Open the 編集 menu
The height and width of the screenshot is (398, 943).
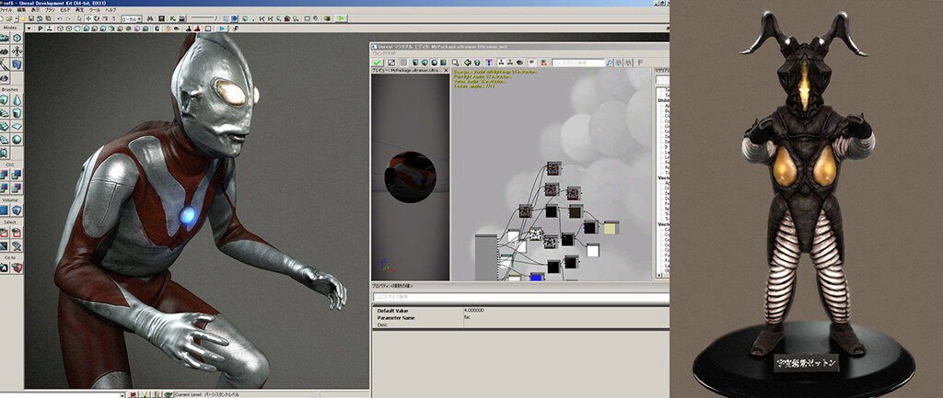click(22, 10)
